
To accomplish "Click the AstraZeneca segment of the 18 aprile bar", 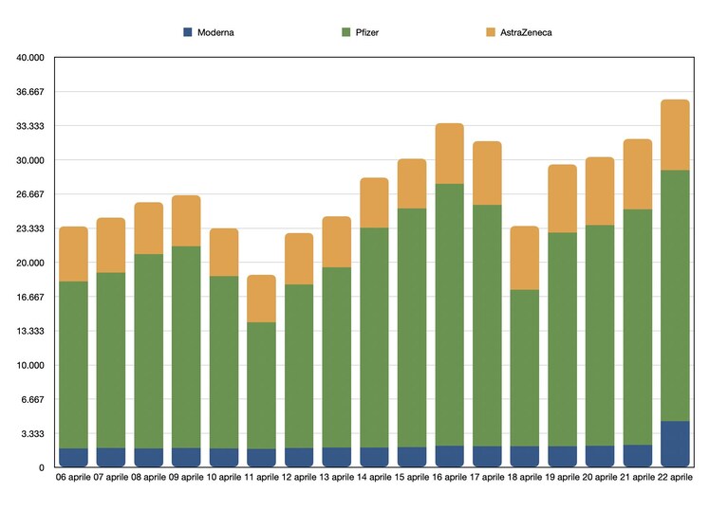I will (525, 258).
